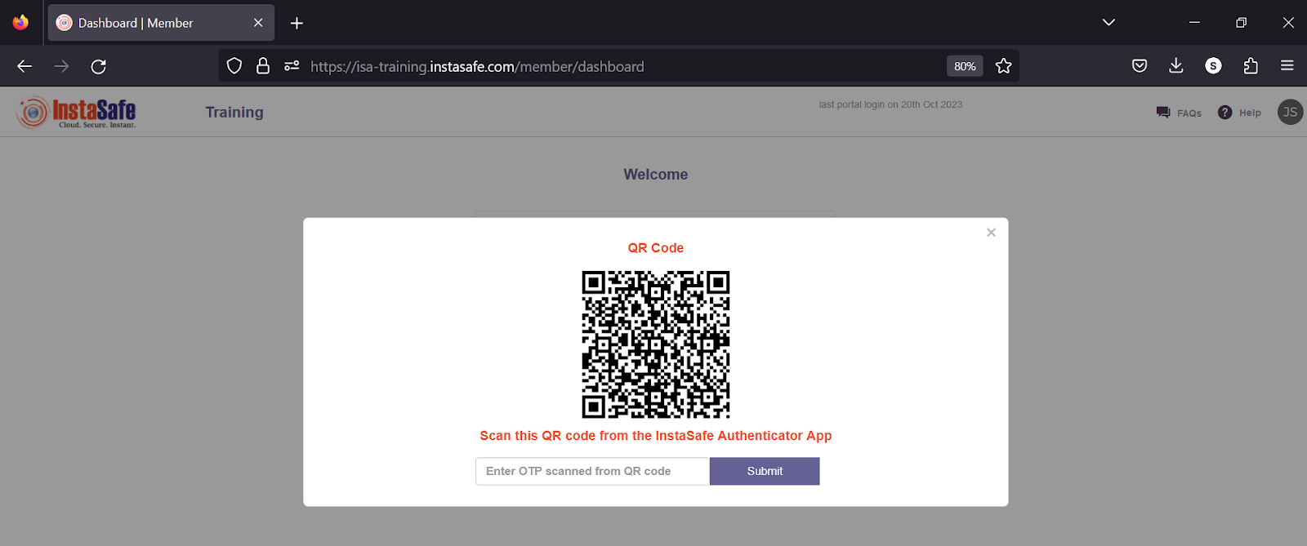Click the QR Code title text
The image size is (1307, 546).
(656, 248)
